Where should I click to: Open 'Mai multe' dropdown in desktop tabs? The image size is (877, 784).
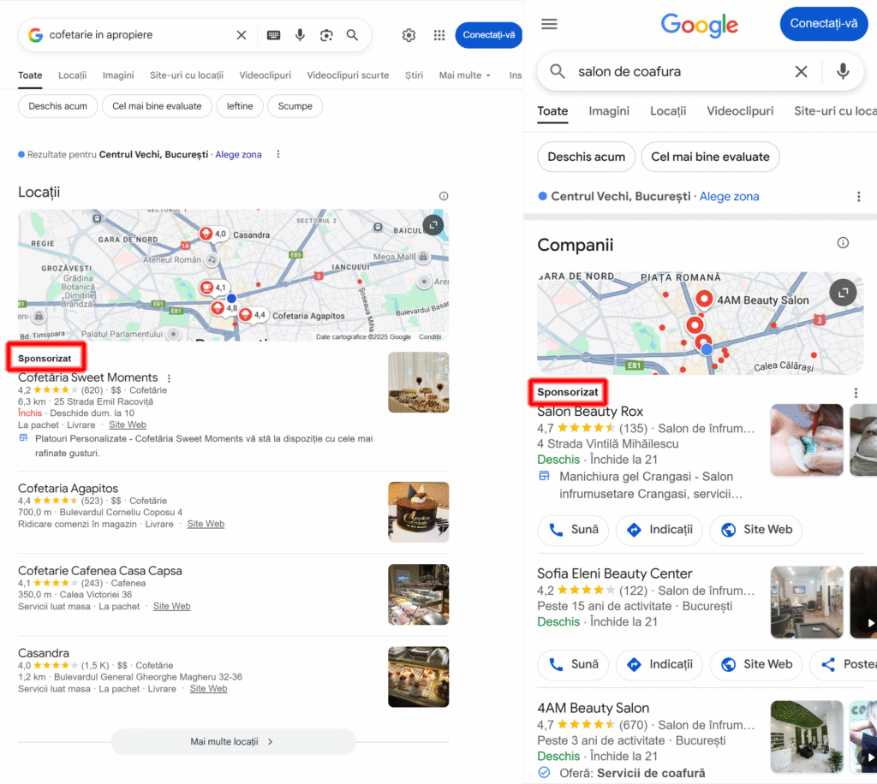464,75
